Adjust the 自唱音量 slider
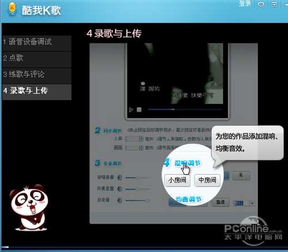The image size is (288, 252). pyautogui.click(x=138, y=178)
